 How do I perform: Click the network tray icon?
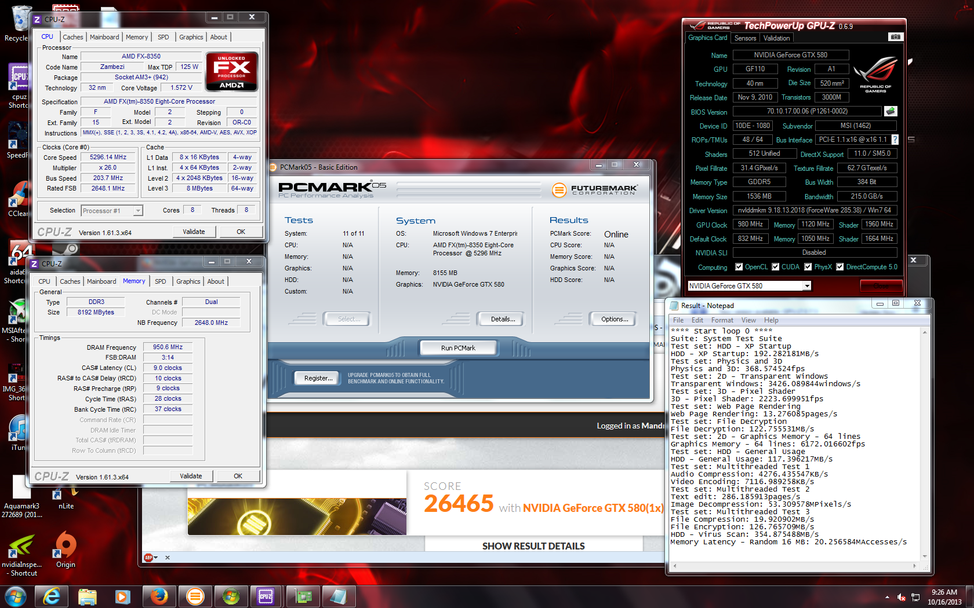(x=915, y=597)
